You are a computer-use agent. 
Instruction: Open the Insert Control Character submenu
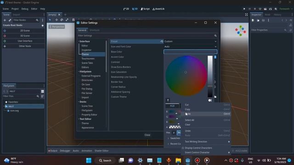pos(206,153)
